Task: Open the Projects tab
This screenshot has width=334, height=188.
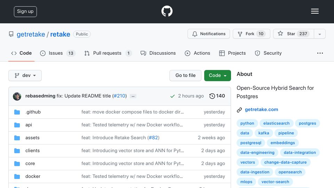Action: pyautogui.click(x=232, y=53)
